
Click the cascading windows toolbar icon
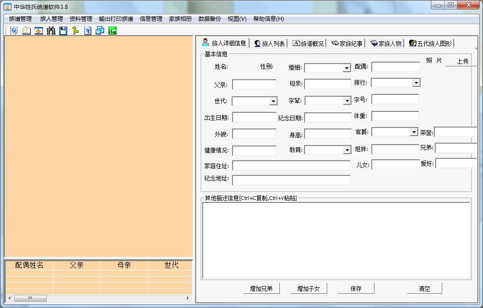pos(100,30)
